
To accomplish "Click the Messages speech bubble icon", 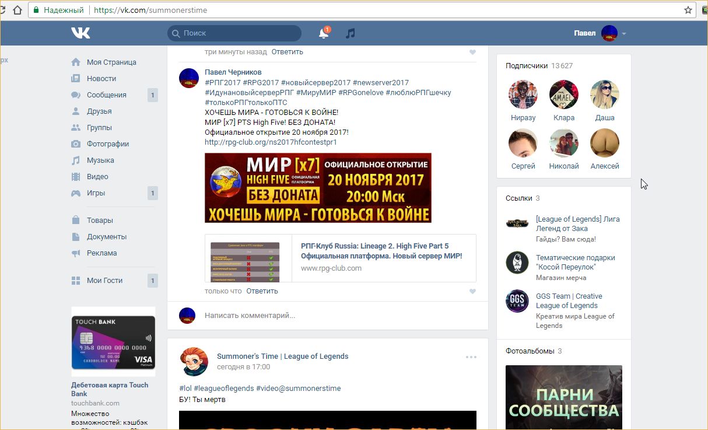I will [76, 95].
